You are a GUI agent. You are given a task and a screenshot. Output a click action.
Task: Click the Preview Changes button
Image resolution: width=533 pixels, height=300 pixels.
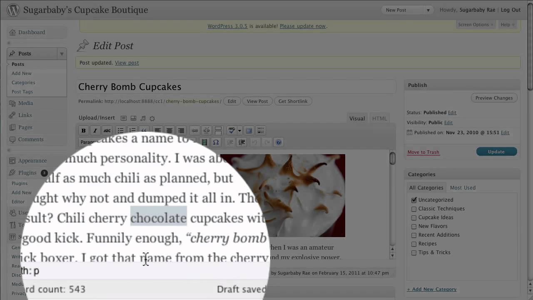click(494, 98)
